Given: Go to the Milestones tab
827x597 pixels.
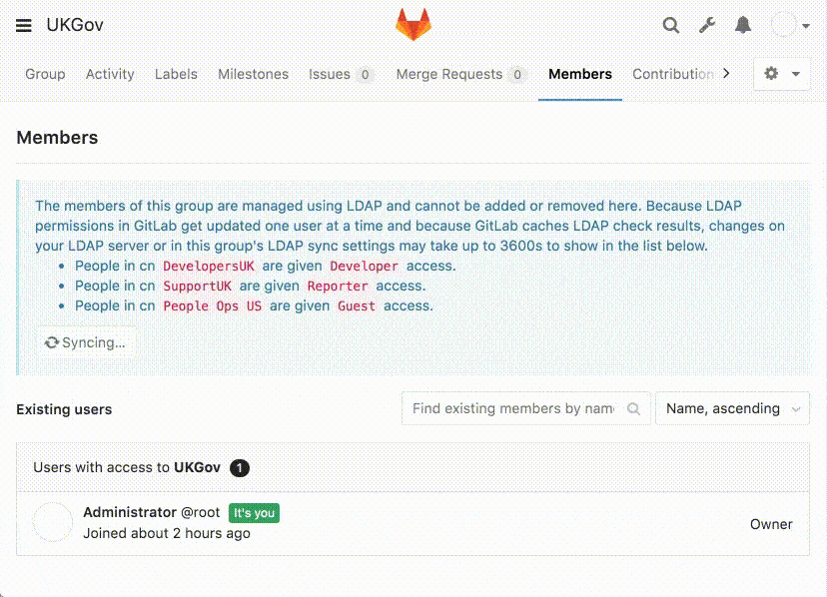Looking at the screenshot, I should pyautogui.click(x=253, y=74).
